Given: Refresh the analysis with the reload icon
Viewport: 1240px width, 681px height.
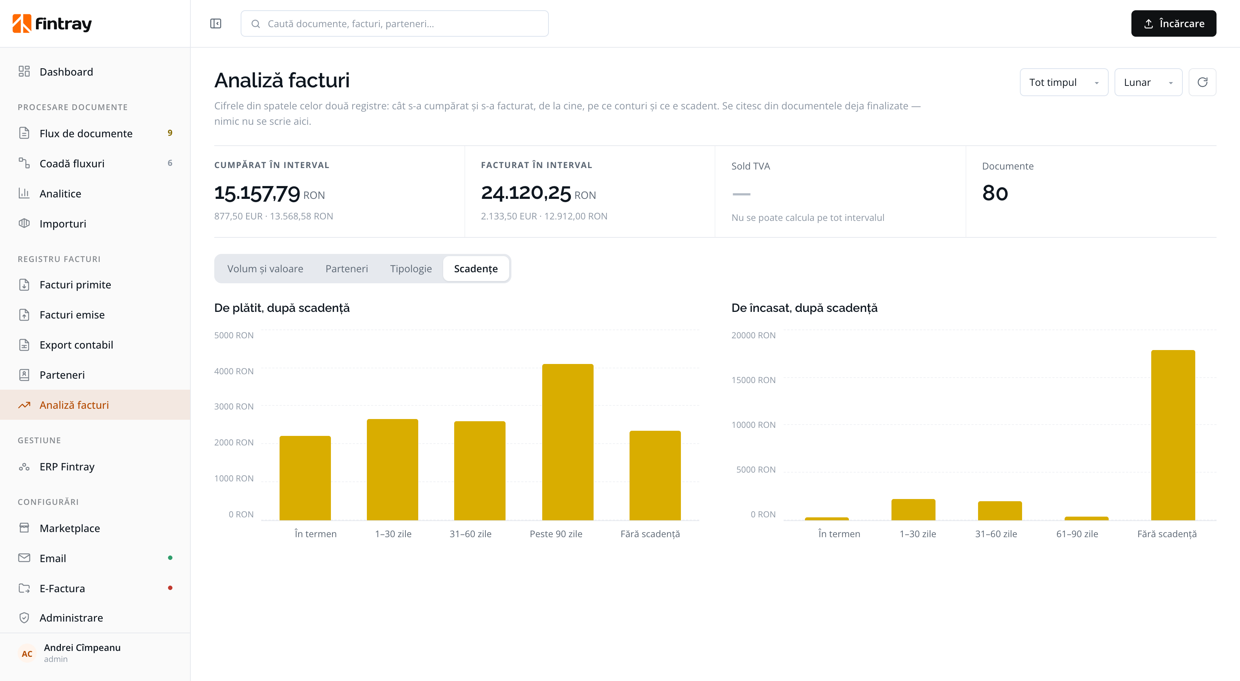Looking at the screenshot, I should point(1202,82).
